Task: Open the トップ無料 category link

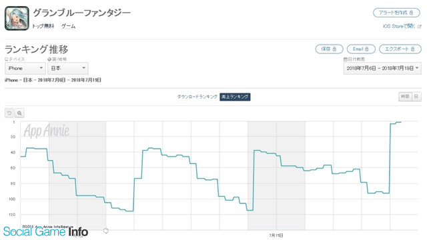Action: tap(43, 26)
